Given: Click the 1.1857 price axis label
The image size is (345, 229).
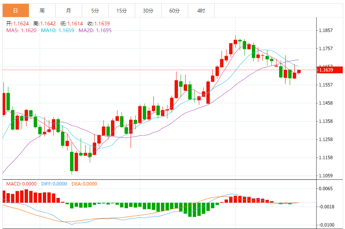Looking at the screenshot, I should [x=326, y=30].
